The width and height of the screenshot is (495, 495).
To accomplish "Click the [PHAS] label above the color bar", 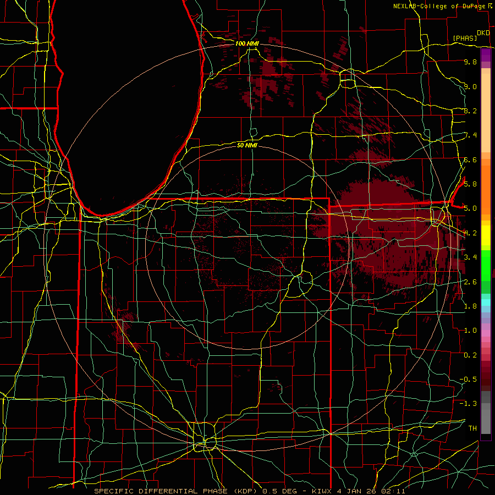I will pos(465,38).
